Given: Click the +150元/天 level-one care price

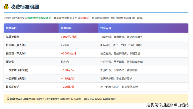Looking at the screenshot, I should click(x=68, y=78).
